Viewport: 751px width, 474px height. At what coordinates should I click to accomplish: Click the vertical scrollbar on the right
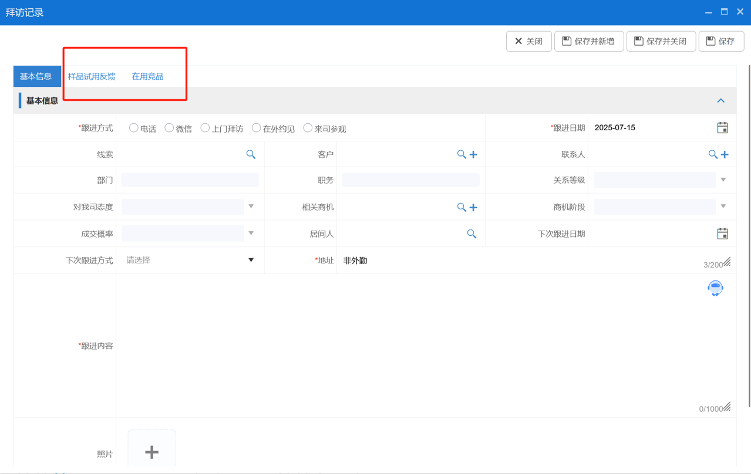pyautogui.click(x=749, y=235)
